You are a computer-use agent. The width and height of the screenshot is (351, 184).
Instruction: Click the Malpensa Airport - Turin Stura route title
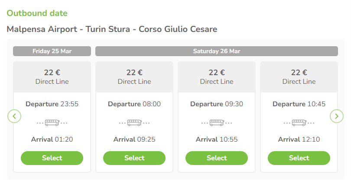coord(112,29)
